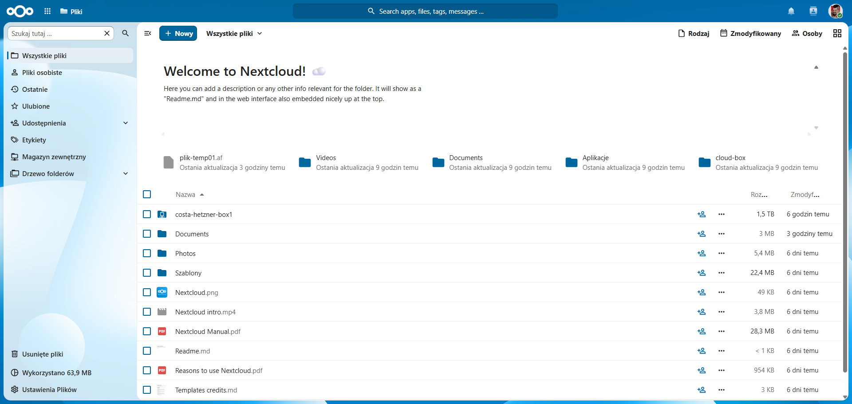852x404 pixels.
Task: Share the Szablony folder
Action: (702, 273)
